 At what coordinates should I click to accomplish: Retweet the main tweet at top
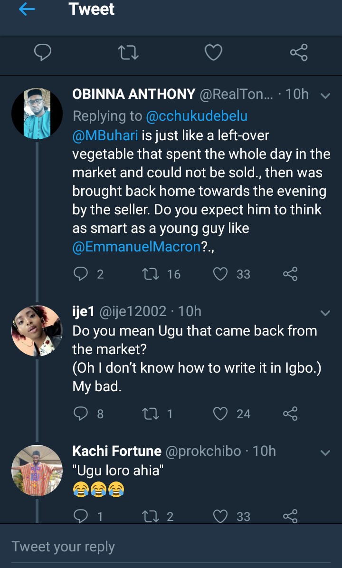coord(128,52)
